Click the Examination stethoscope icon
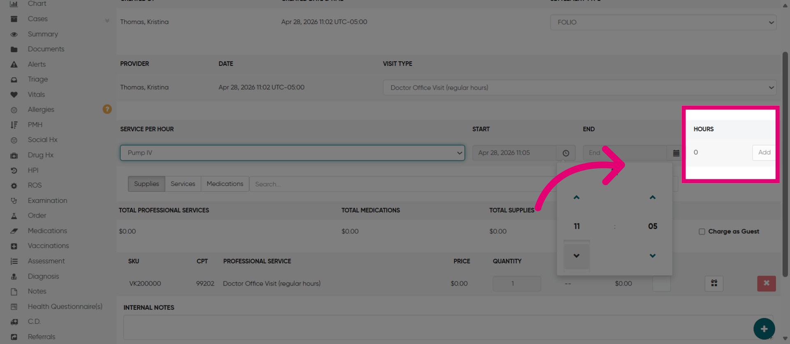Viewport: 790px width, 344px height. (x=14, y=201)
